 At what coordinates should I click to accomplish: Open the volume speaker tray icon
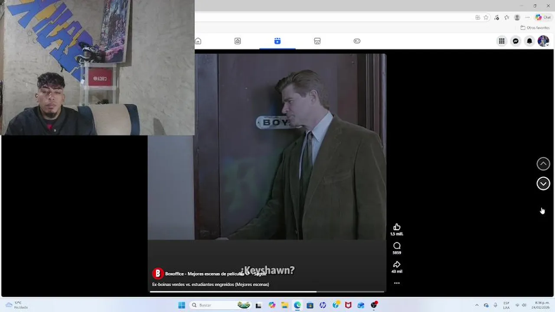[524, 305]
